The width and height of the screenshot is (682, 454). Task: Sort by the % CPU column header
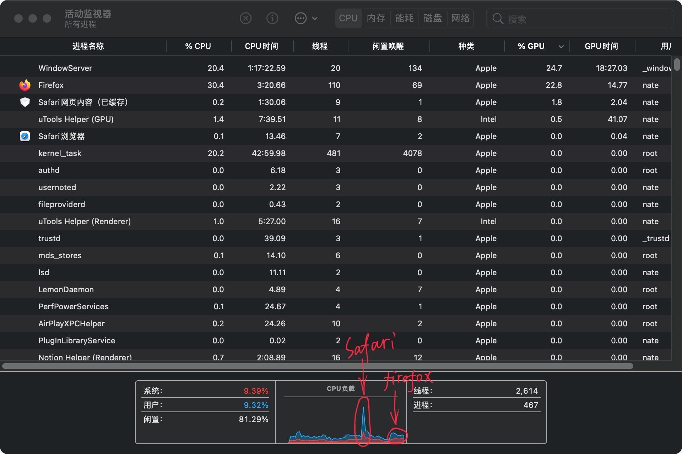198,46
